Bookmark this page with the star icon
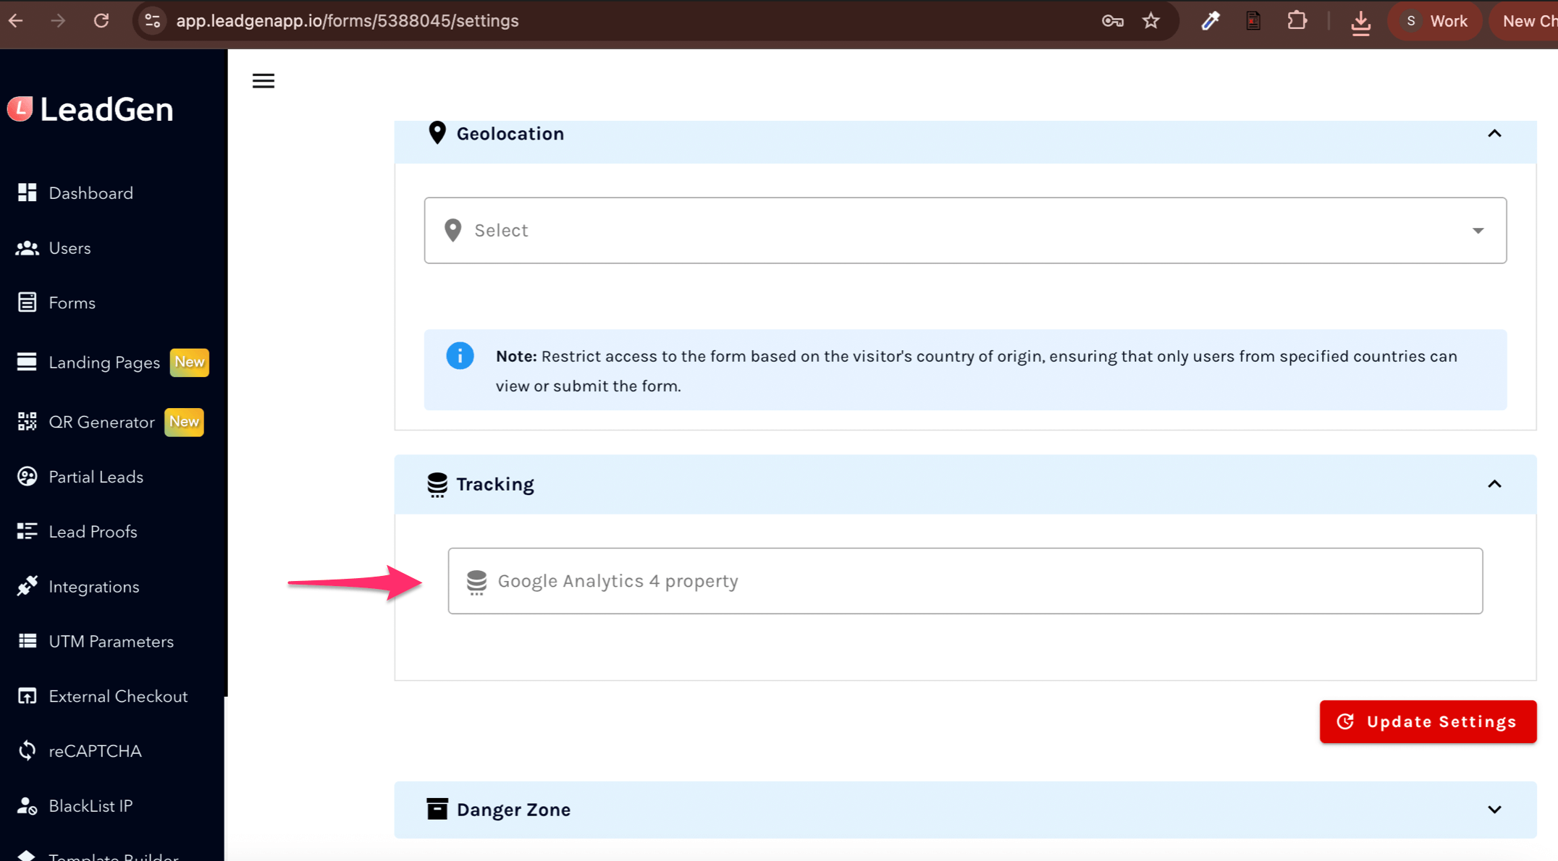Screen dimensions: 1558x861 [x=1150, y=21]
